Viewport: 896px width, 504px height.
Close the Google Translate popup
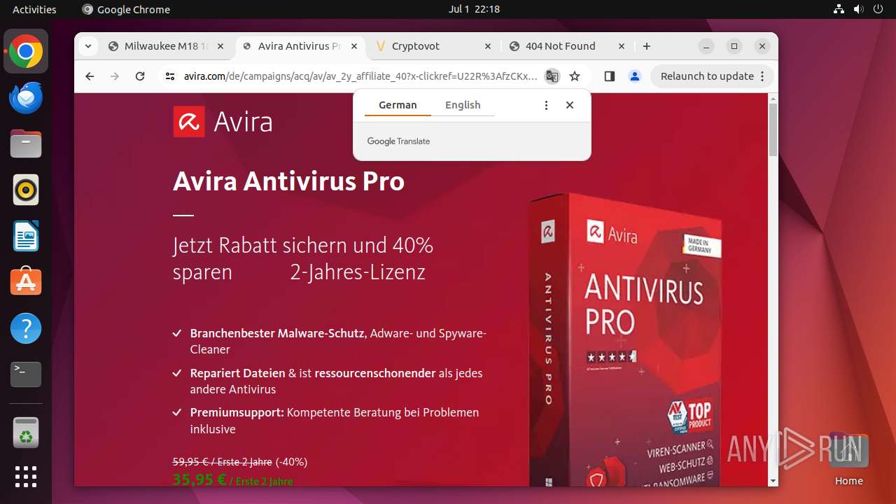point(570,105)
